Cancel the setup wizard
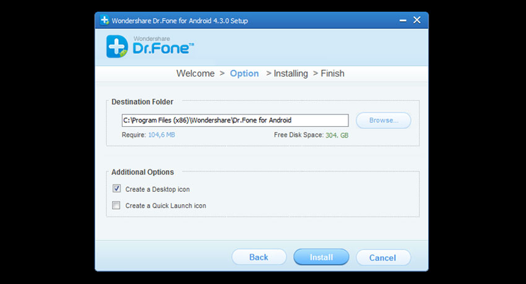 click(383, 257)
